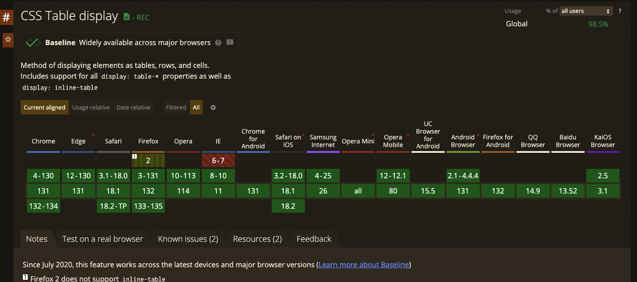Viewport: 637px width, 282px height.
Task: Switch to Date relative view
Action: [x=134, y=107]
